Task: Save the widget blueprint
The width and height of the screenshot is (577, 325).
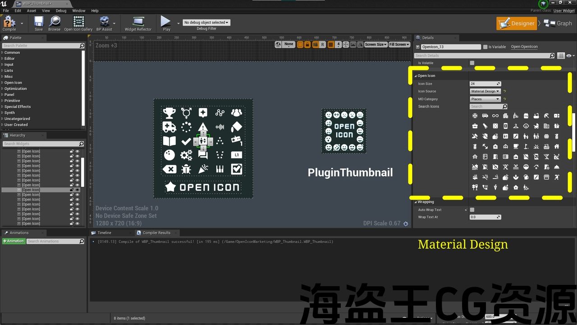Action: click(x=39, y=22)
